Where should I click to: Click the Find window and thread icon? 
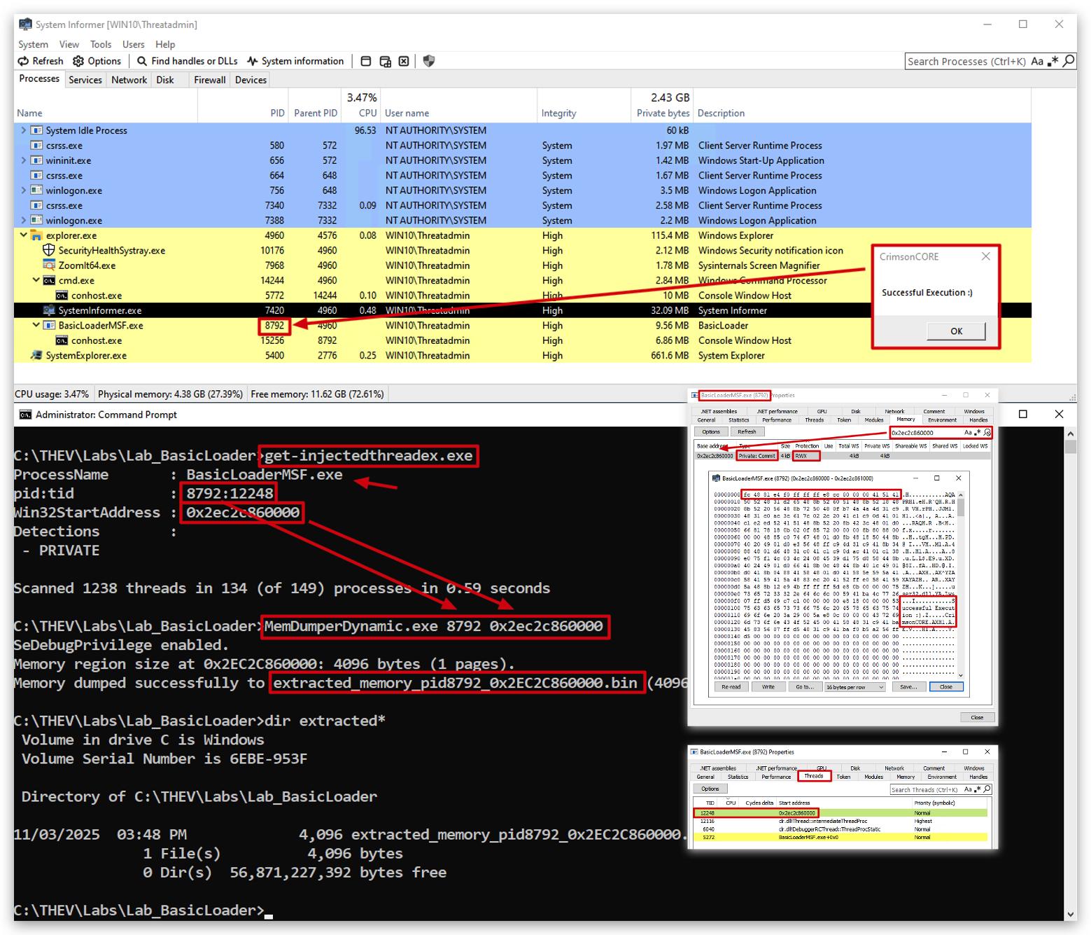coord(385,61)
